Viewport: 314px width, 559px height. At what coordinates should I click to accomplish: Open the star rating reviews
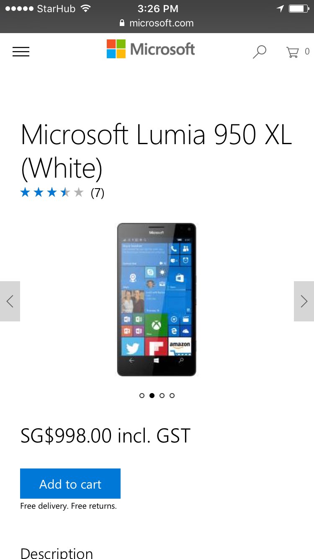tap(52, 192)
